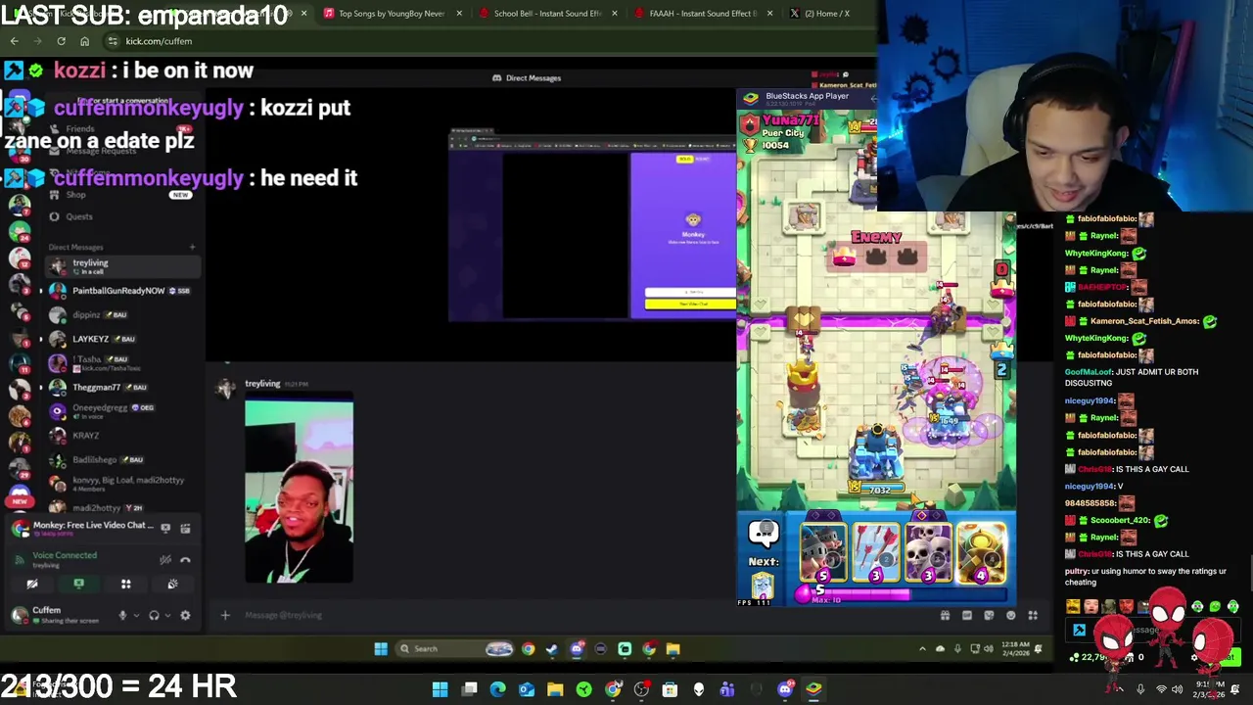Go back in the browser

click(15, 41)
